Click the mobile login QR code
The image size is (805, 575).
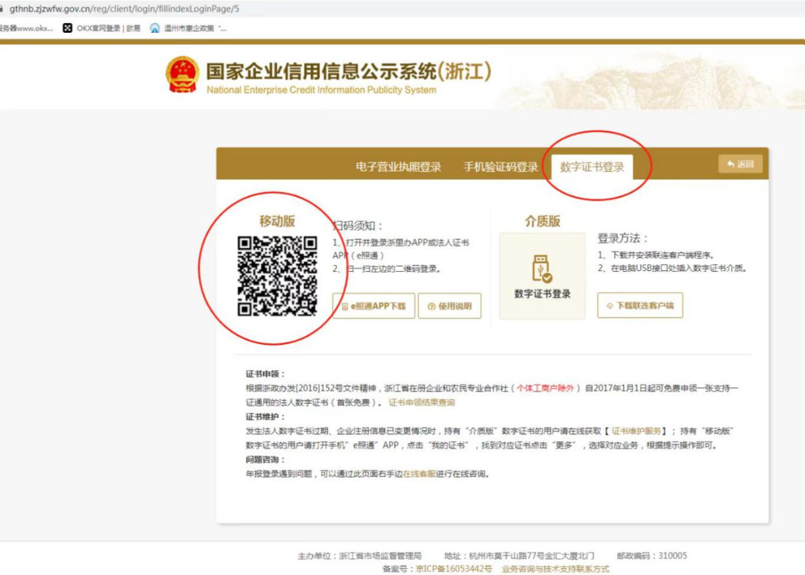point(277,276)
